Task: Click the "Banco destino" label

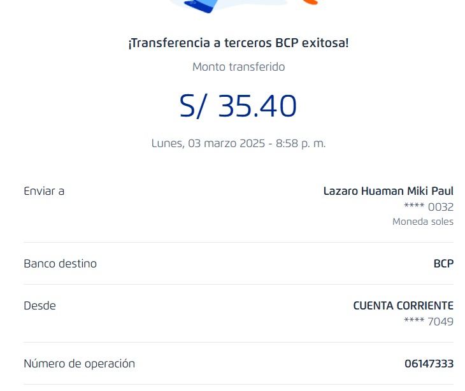Action: (x=60, y=264)
